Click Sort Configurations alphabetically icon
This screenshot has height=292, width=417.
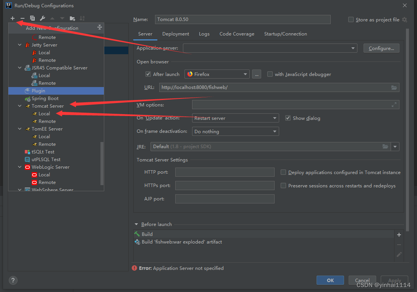[x=82, y=18]
